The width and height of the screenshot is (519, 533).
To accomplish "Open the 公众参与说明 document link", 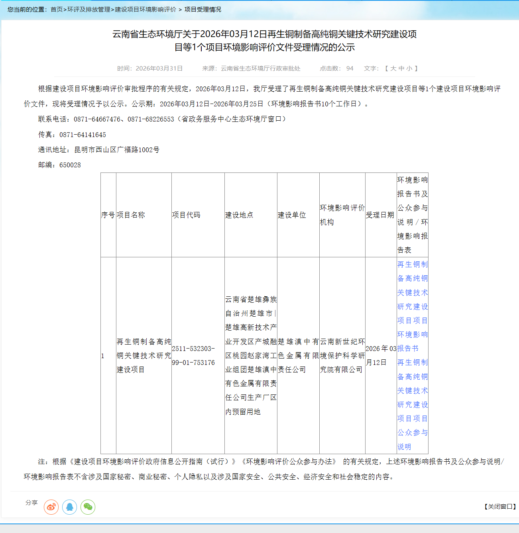I will point(412,404).
